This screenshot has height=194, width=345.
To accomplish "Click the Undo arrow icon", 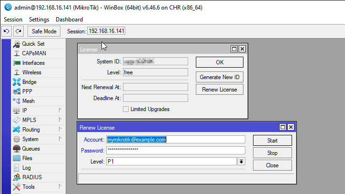I will [6, 31].
